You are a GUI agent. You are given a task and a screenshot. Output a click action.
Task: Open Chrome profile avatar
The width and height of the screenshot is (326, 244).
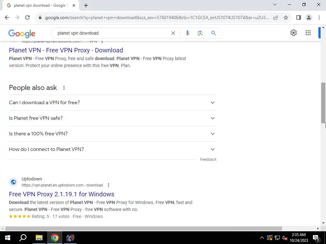coord(309,18)
